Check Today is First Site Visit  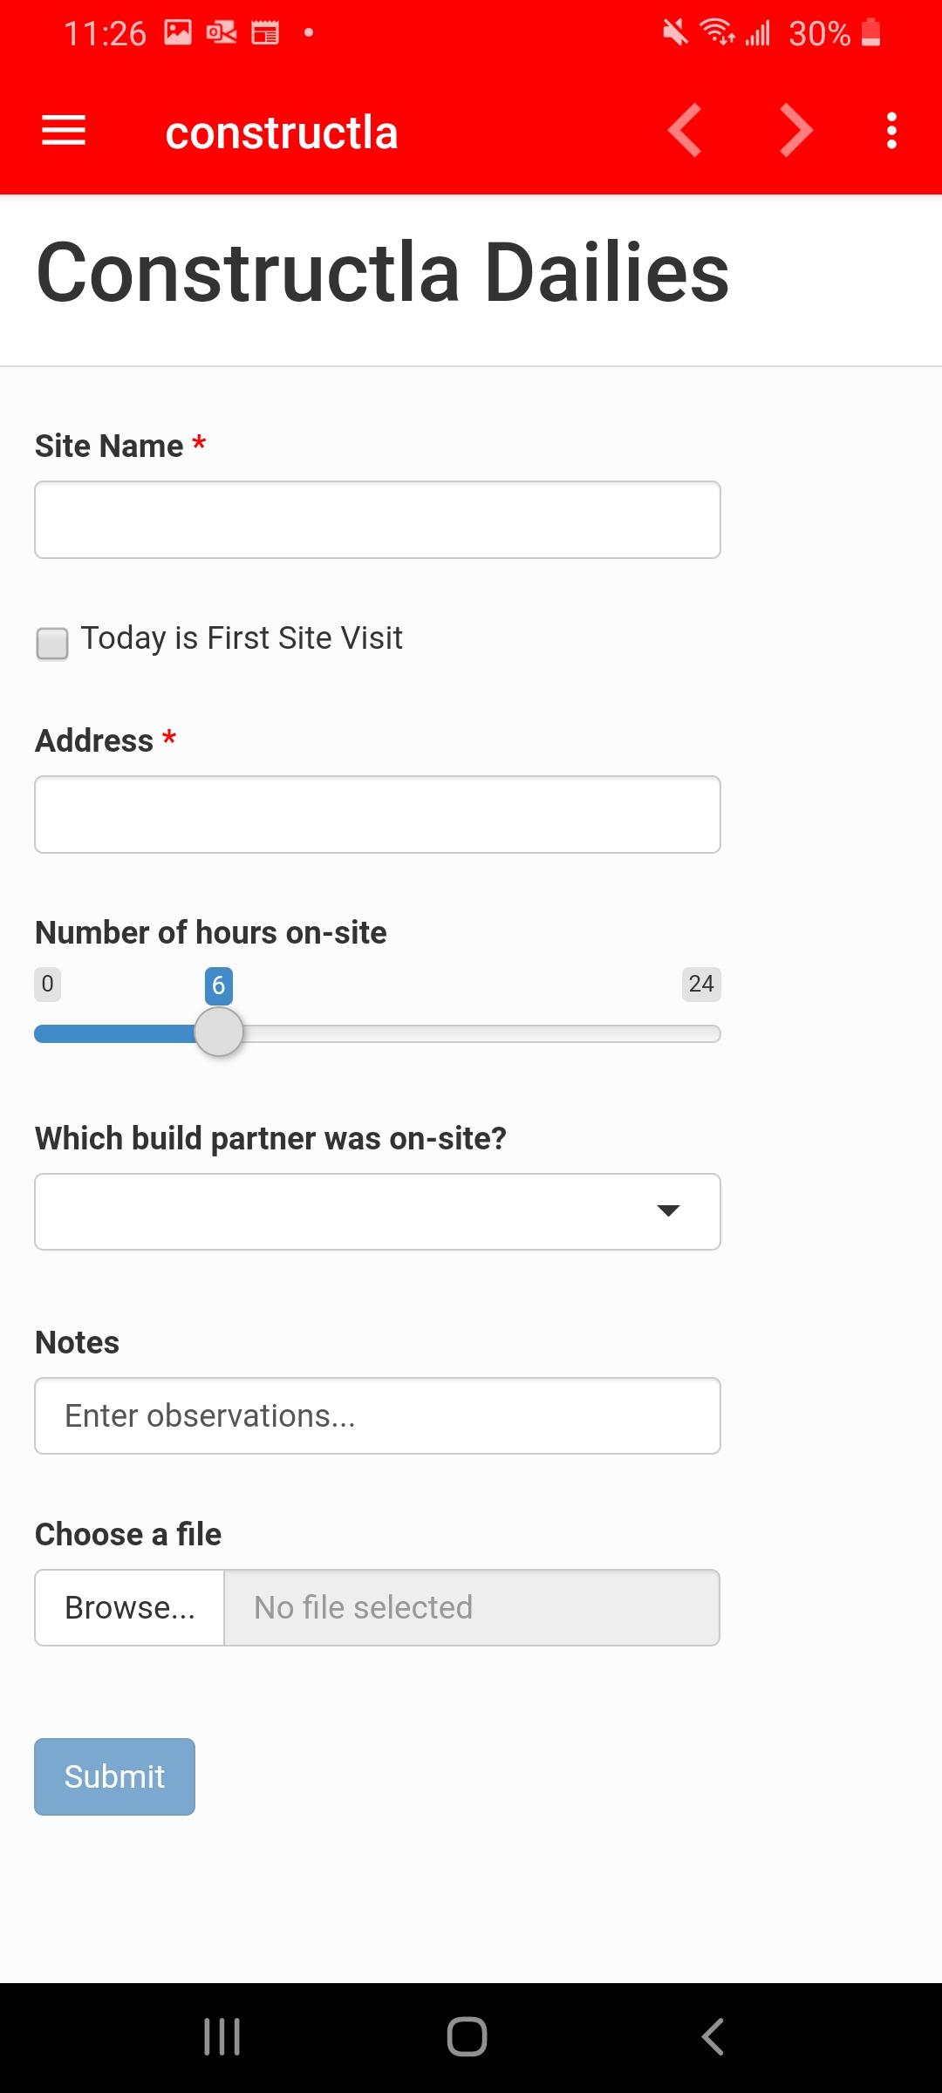tap(52, 644)
